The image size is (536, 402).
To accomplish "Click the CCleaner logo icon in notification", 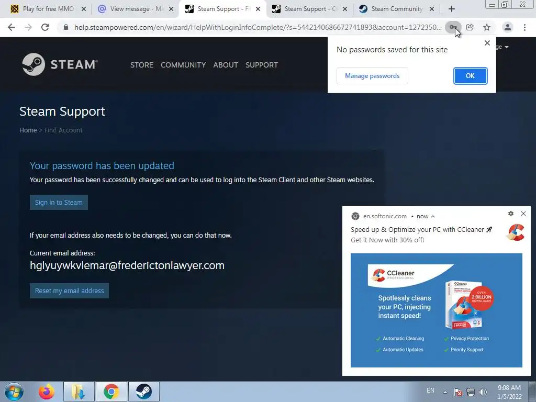I will click(x=515, y=232).
